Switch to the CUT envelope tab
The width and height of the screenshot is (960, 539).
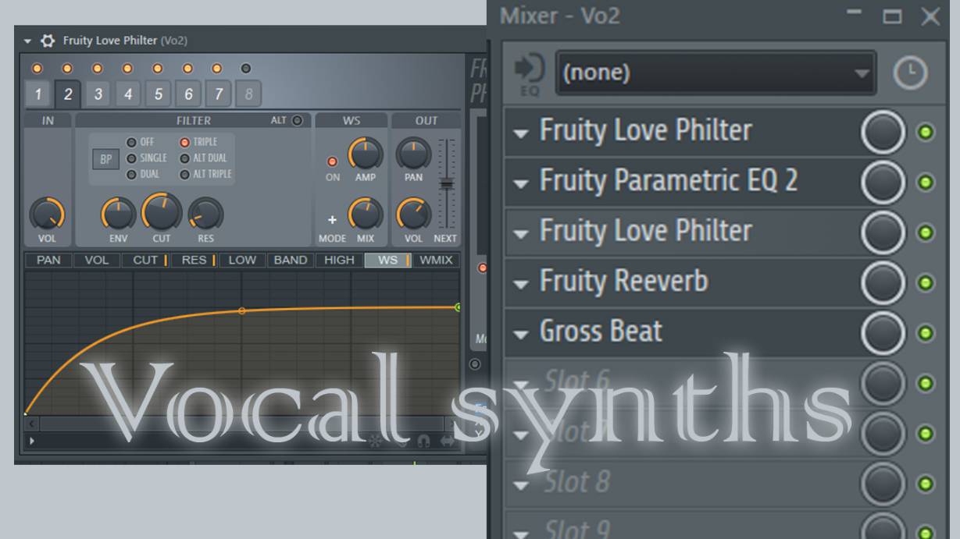click(145, 261)
